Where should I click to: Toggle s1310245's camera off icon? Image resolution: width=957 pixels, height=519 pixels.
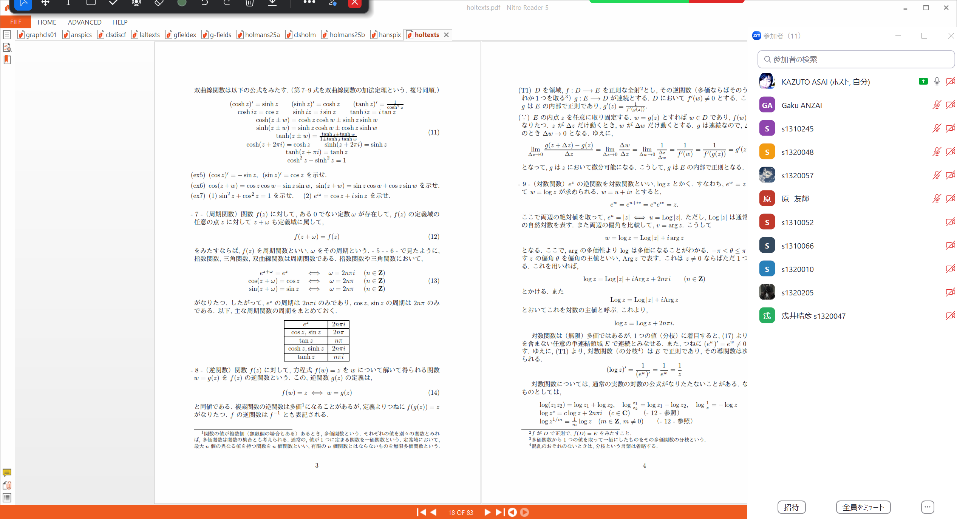tap(950, 128)
